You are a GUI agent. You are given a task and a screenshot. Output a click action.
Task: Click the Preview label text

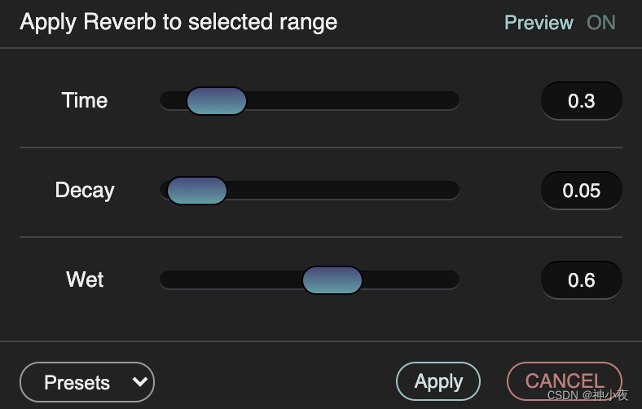point(539,22)
